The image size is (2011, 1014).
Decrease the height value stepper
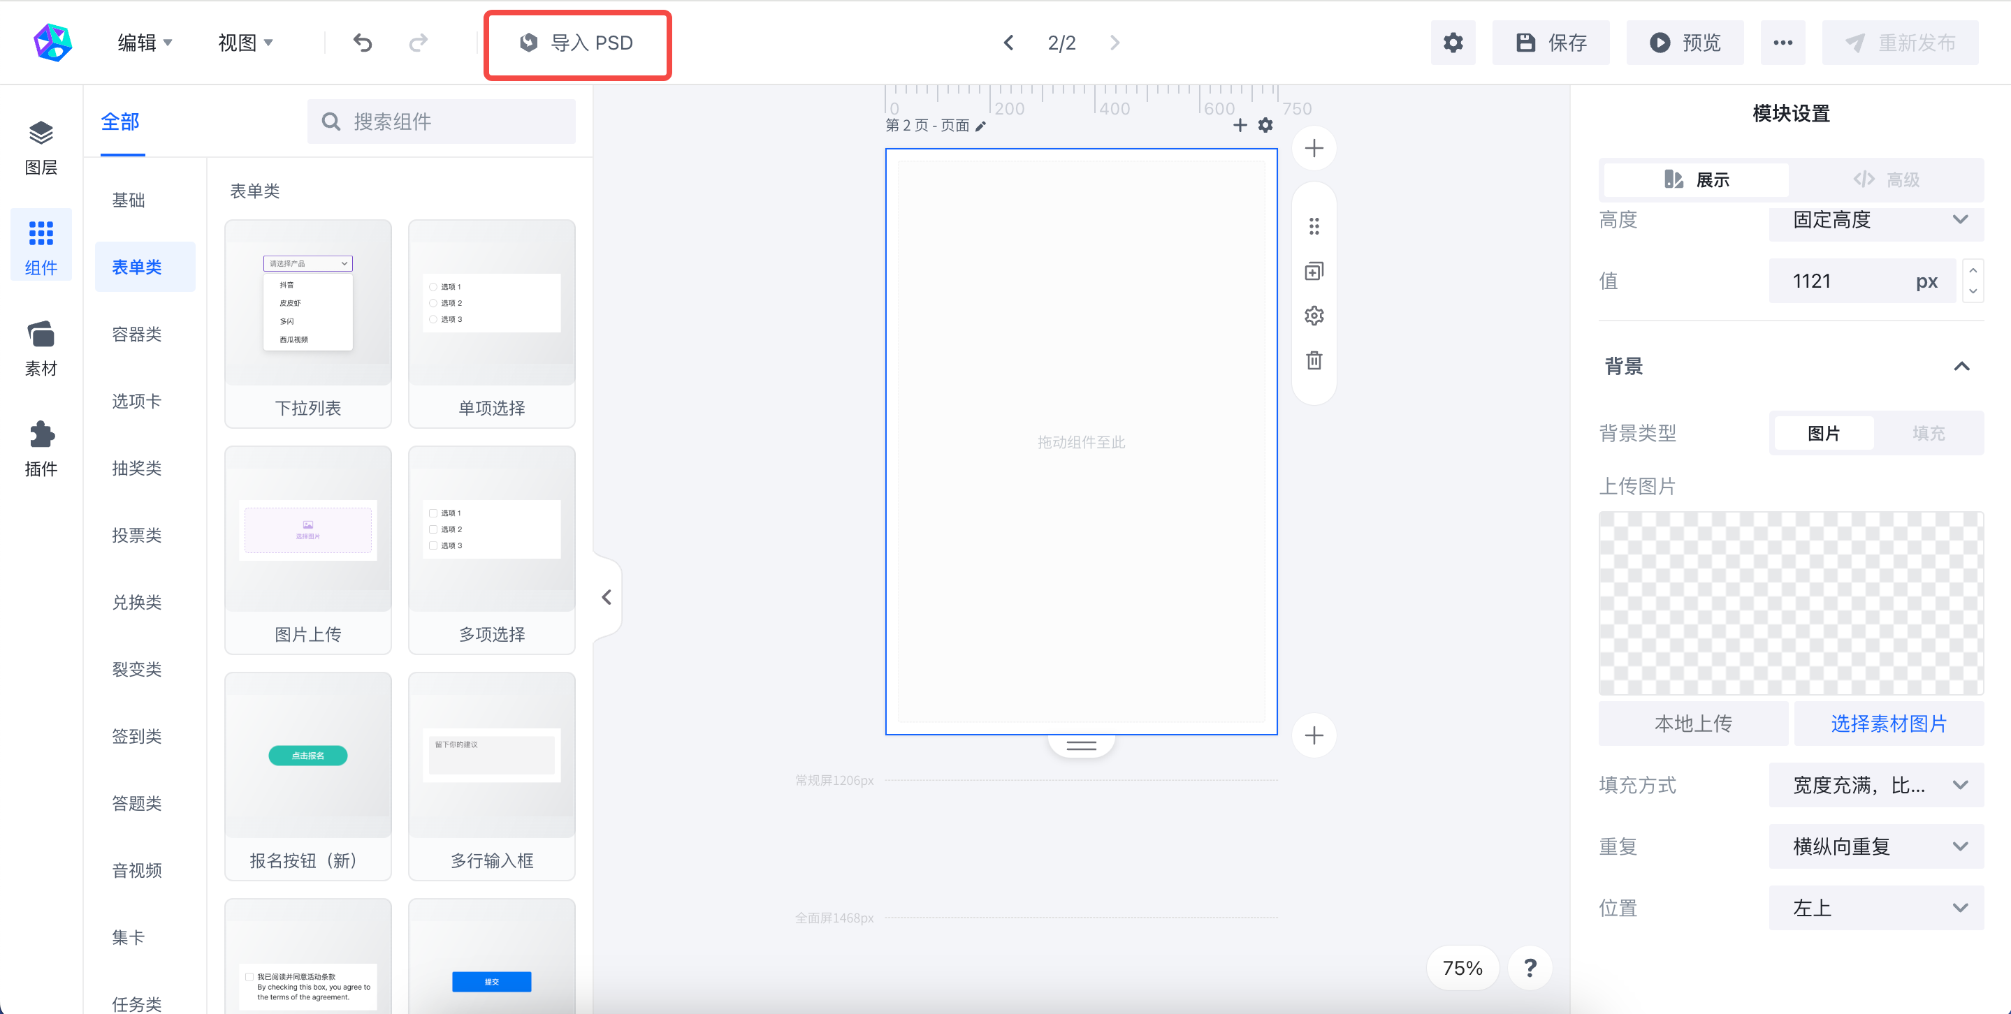coord(1973,292)
